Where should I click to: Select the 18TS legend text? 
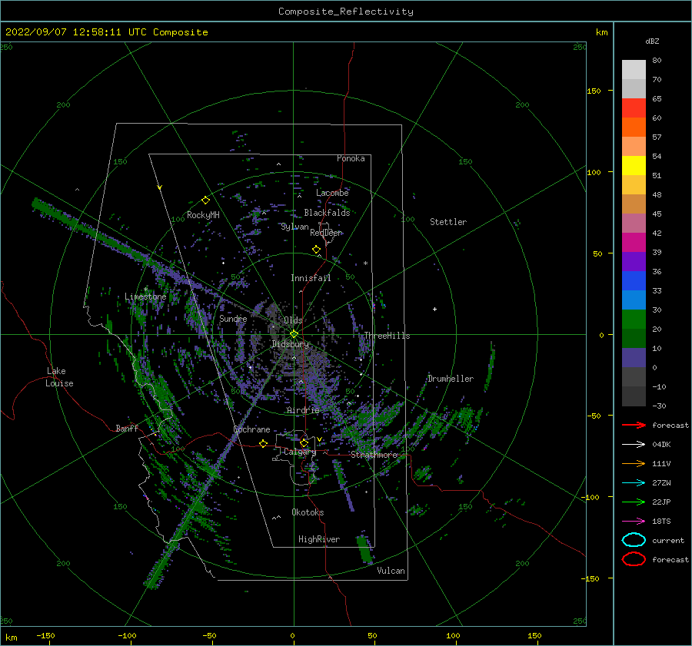click(x=661, y=522)
